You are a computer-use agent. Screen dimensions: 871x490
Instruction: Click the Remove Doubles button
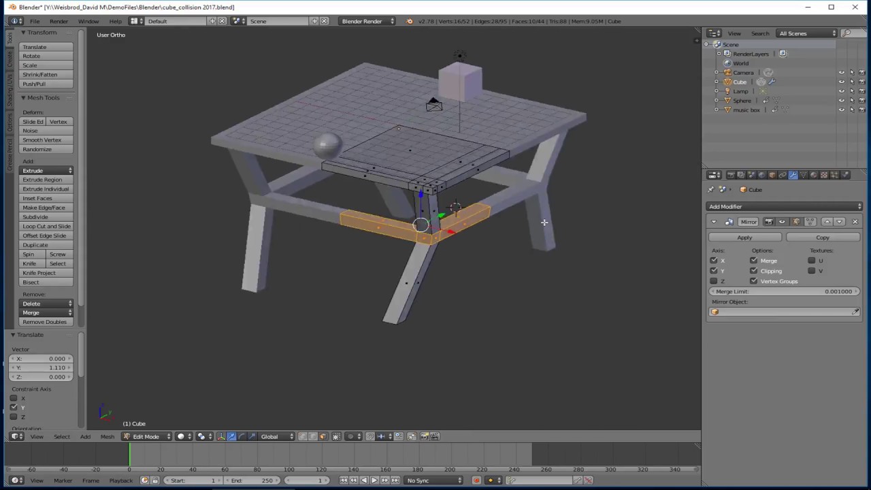click(46, 322)
